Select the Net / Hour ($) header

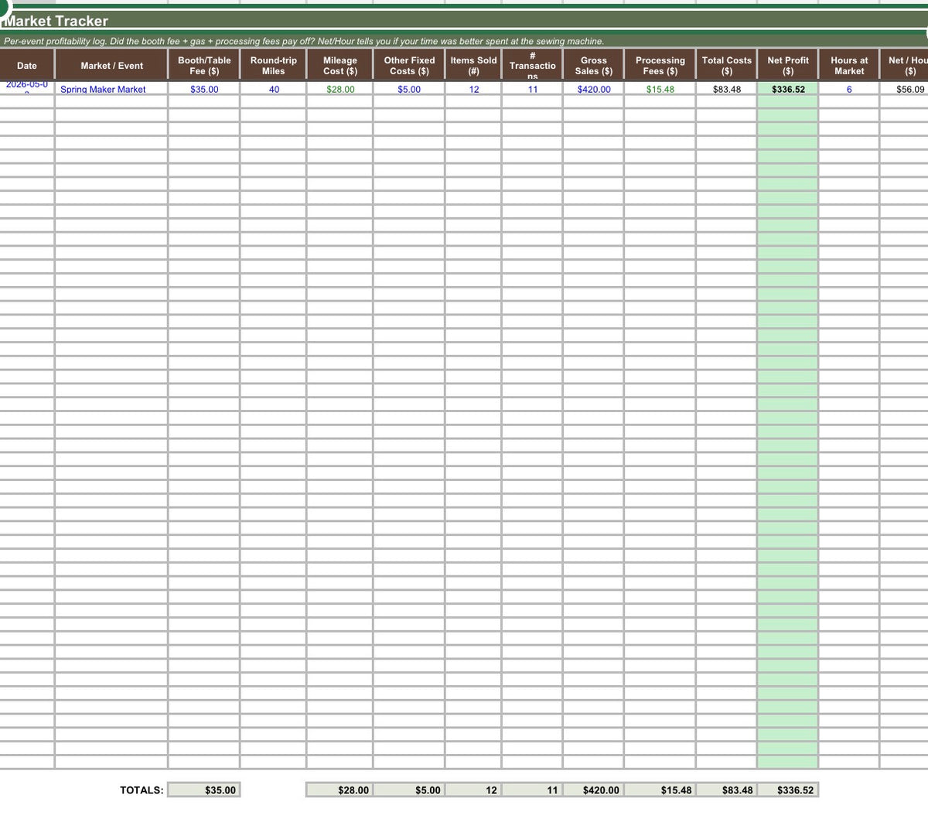[x=905, y=66]
